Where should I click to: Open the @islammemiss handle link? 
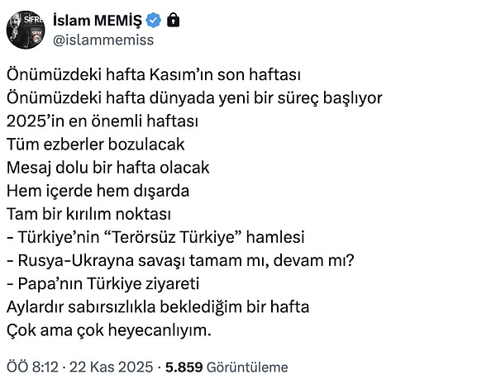coord(103,39)
